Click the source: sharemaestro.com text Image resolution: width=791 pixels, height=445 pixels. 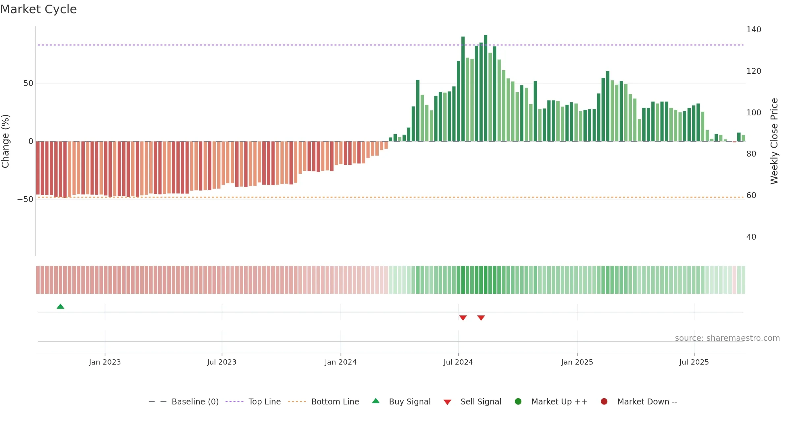(x=727, y=338)
